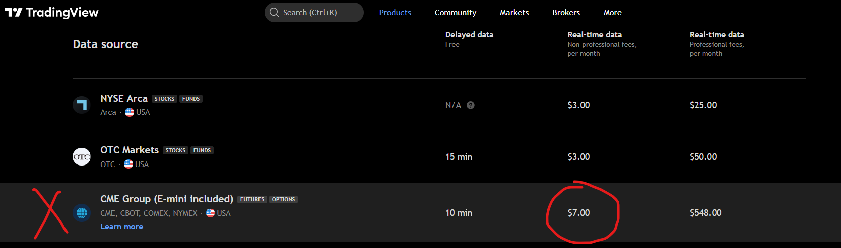Click the OTC subtitle text
The width and height of the screenshot is (841, 248).
tap(108, 164)
